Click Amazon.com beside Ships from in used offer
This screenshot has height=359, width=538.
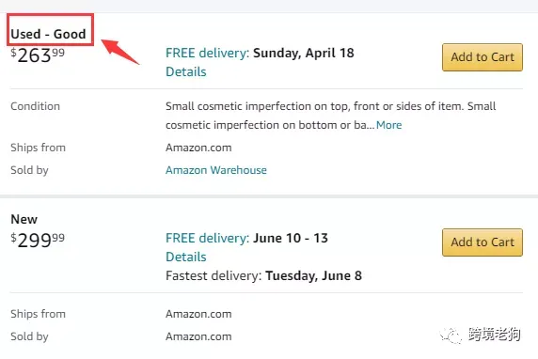(198, 148)
